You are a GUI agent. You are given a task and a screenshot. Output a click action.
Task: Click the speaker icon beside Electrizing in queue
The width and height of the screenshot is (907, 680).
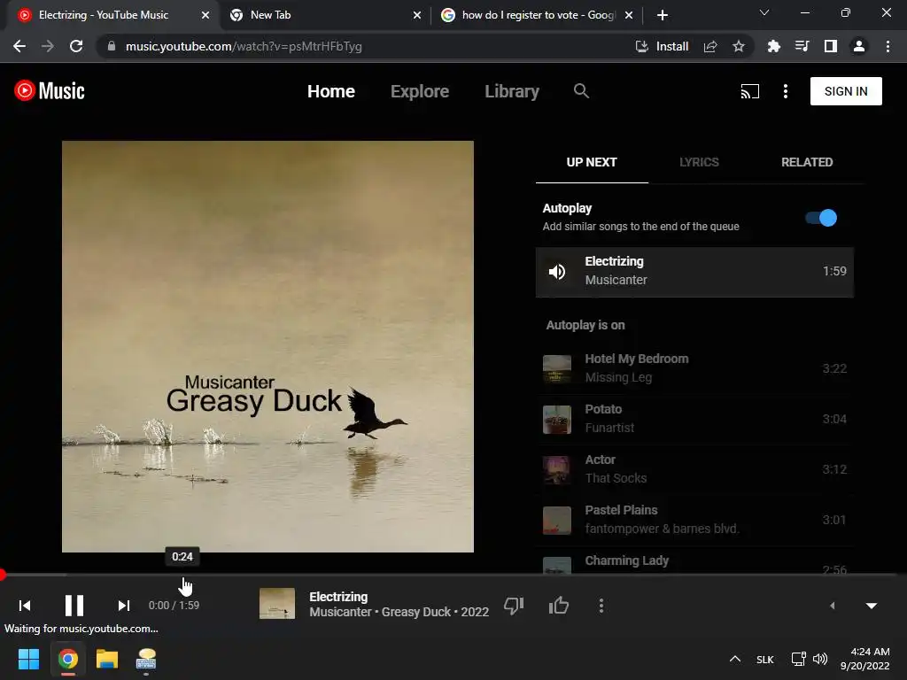[x=557, y=272]
